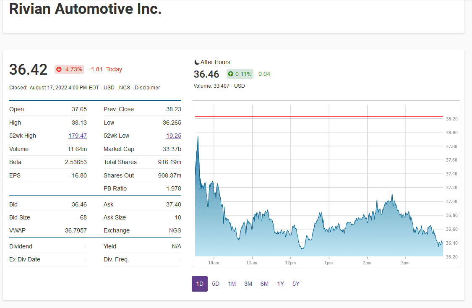
Task: Click the Exchange value NGS
Action: click(x=175, y=230)
